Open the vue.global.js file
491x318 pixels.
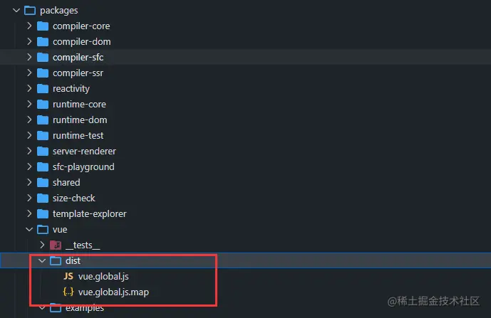point(103,277)
